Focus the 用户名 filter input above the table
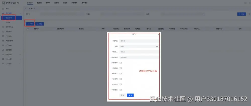 click(x=61, y=14)
